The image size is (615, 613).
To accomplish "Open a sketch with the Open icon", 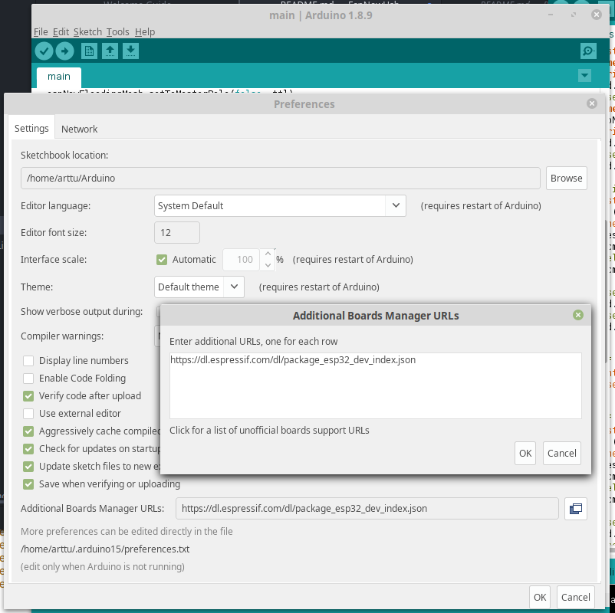I will point(110,51).
